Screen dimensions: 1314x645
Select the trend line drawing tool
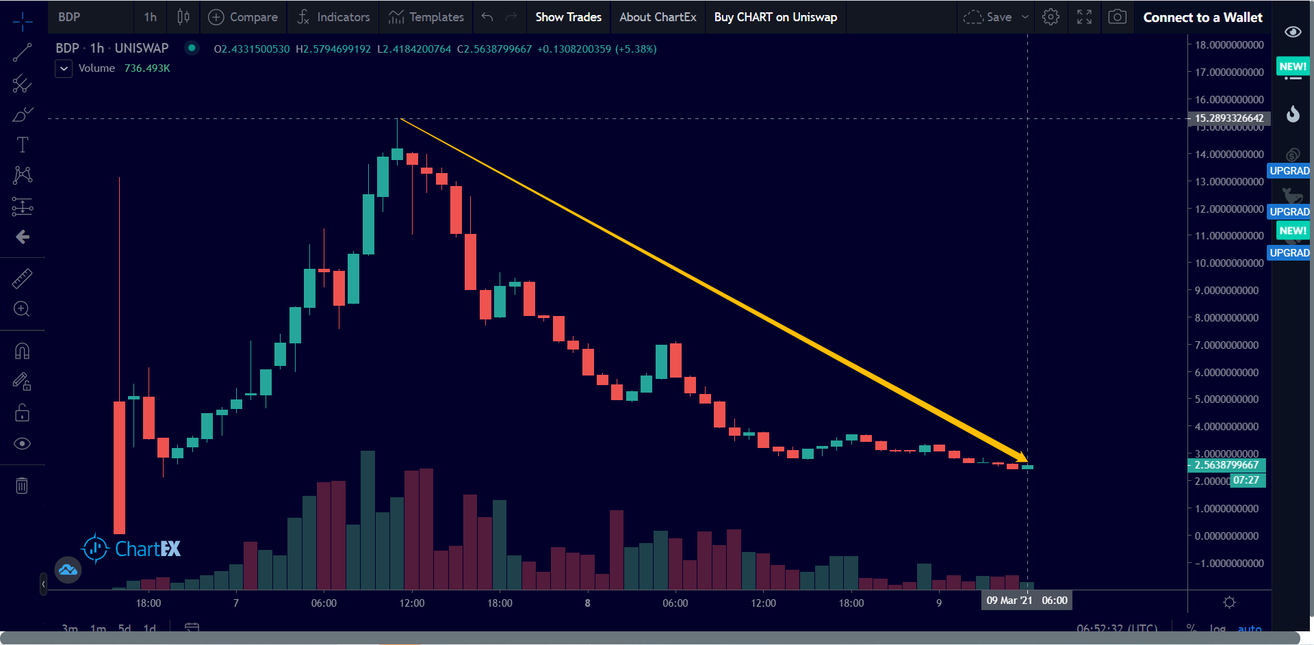pyautogui.click(x=22, y=53)
